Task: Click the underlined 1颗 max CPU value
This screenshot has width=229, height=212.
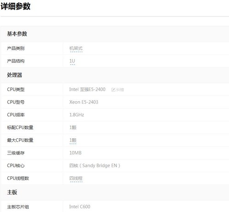Action: [x=73, y=140]
